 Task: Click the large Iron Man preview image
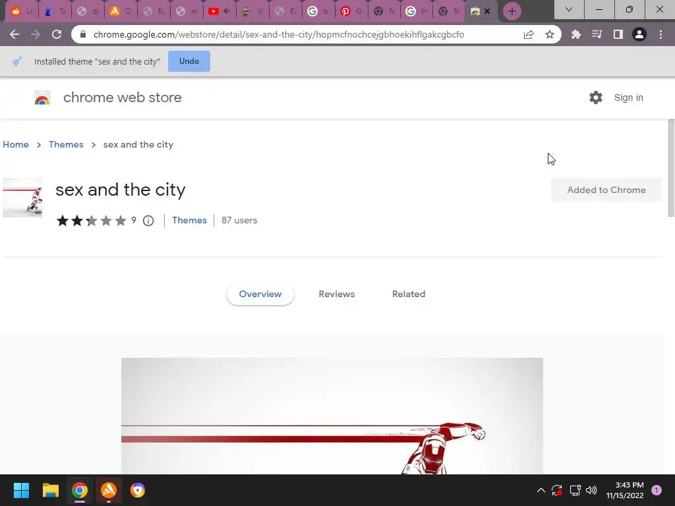click(x=332, y=416)
